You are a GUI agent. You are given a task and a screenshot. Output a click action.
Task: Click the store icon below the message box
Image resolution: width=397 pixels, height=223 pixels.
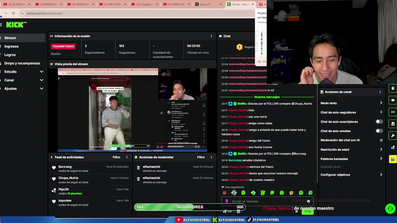(x=238, y=211)
